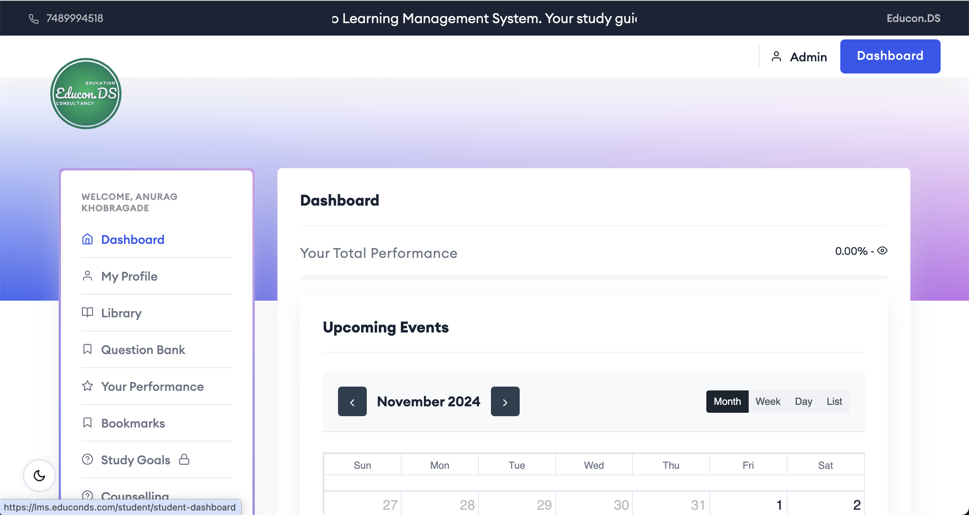Image resolution: width=969 pixels, height=515 pixels.
Task: Click the phone icon in the top bar
Action: click(34, 19)
